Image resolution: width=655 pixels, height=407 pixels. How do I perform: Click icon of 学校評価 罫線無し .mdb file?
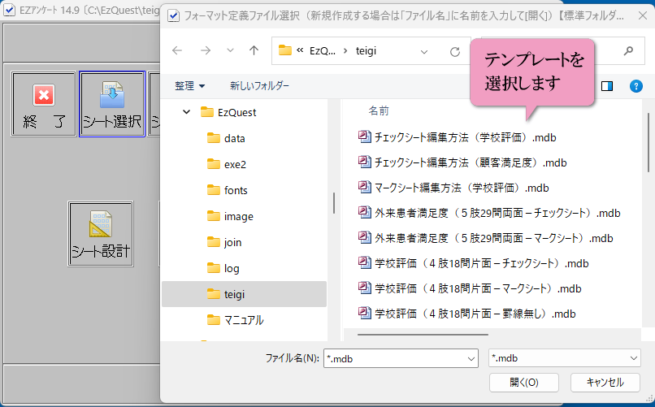point(364,313)
